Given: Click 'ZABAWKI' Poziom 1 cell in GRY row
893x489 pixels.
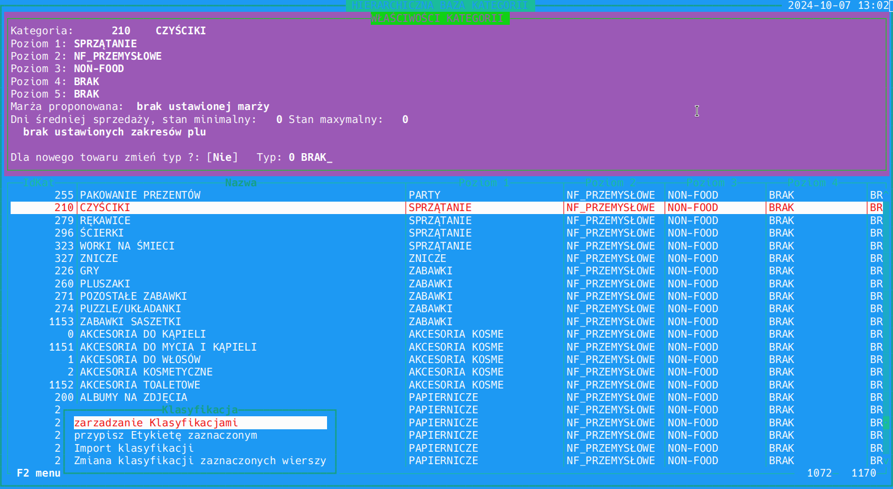Looking at the screenshot, I should pyautogui.click(x=431, y=271).
